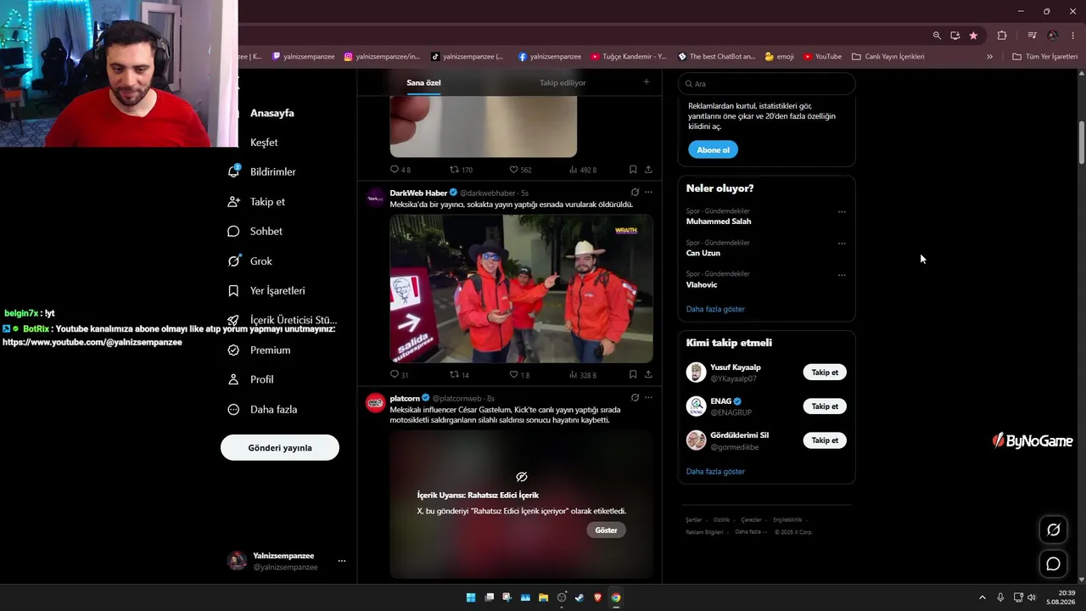Open Canlı Yayın İçerikleri bookmark folder
Image resolution: width=1086 pixels, height=611 pixels.
[x=888, y=57]
